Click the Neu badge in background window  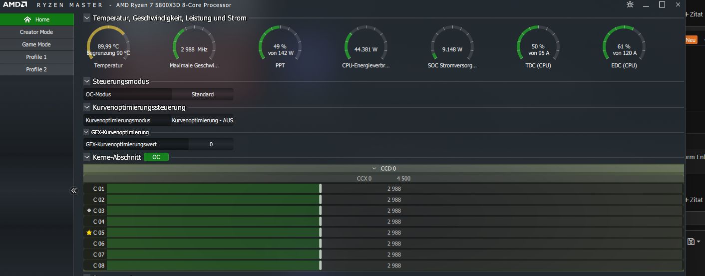[x=691, y=40]
